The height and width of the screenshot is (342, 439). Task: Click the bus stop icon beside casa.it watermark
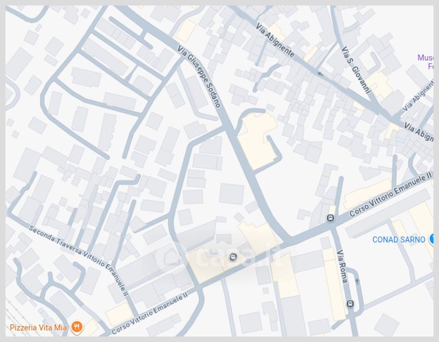pyautogui.click(x=233, y=257)
